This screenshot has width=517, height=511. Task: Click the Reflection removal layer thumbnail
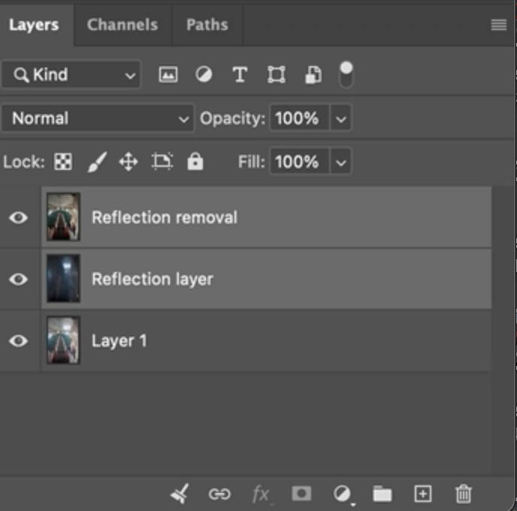point(63,217)
